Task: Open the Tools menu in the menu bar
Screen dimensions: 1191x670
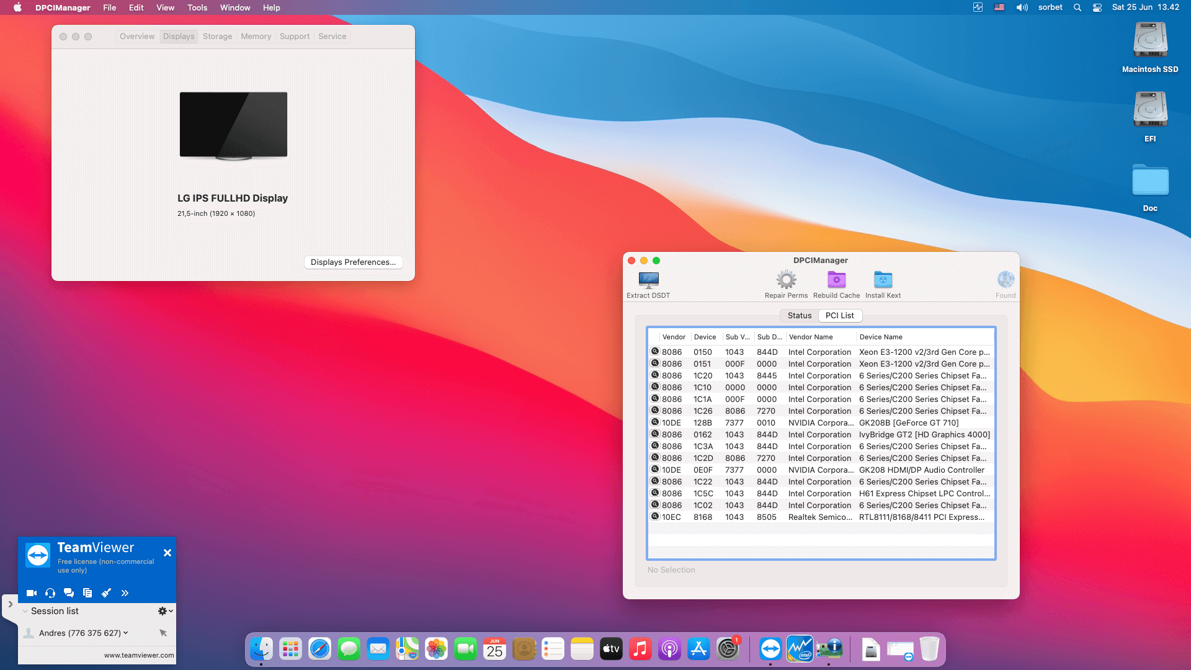Action: [197, 7]
